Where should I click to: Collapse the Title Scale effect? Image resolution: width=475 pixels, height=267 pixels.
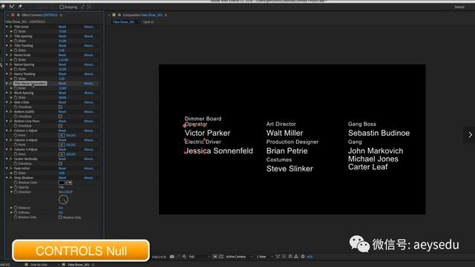point(7,27)
